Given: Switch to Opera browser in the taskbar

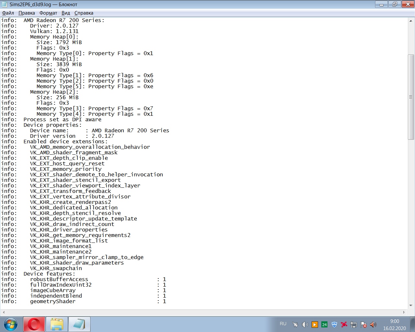Looking at the screenshot, I should (34, 324).
